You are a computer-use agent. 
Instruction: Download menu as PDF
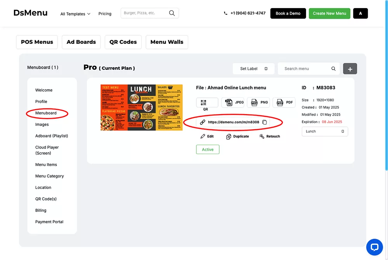(x=284, y=102)
